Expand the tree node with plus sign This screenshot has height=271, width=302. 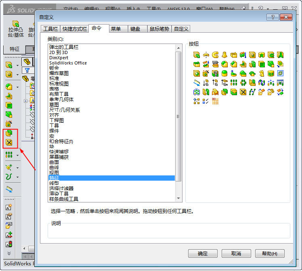(x=26, y=101)
